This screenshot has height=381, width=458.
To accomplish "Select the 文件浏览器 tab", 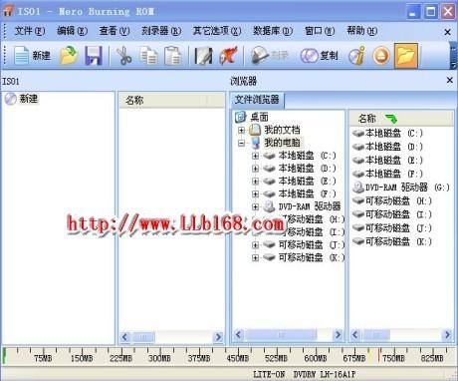I will point(257,100).
